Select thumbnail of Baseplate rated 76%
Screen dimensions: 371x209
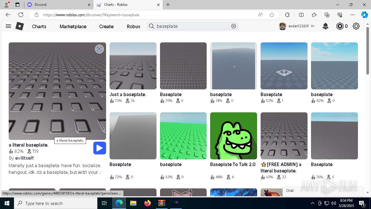[334, 136]
